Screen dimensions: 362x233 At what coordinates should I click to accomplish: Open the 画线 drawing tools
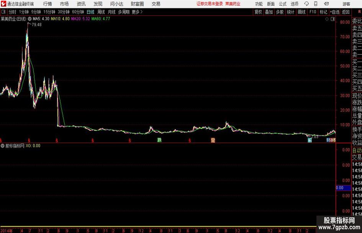(x=301, y=12)
